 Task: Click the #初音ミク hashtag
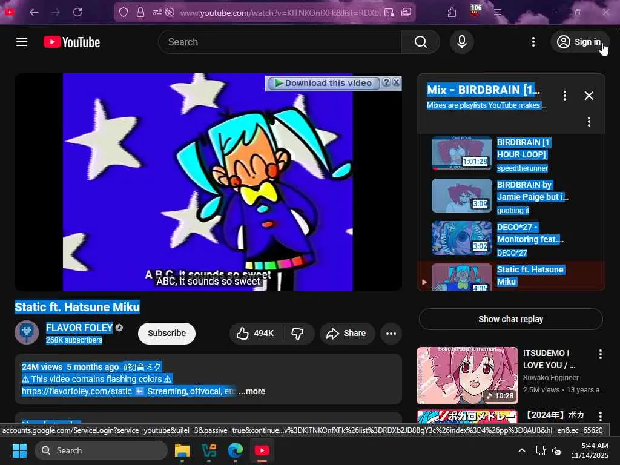pos(142,367)
